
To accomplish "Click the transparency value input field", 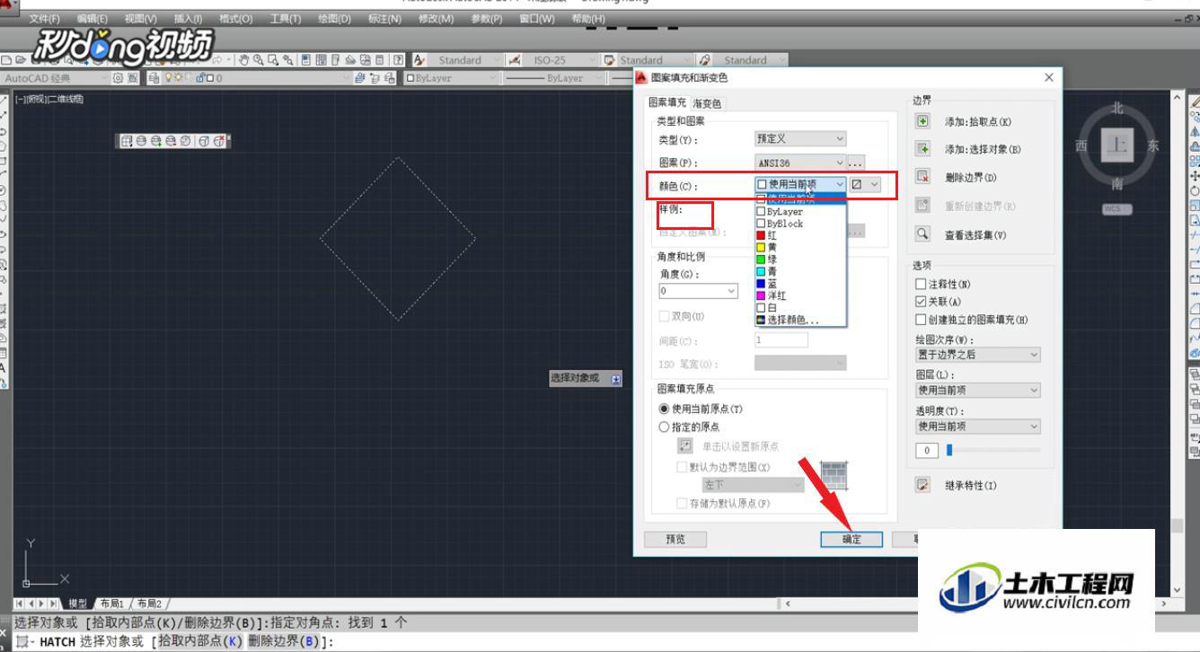I will click(927, 450).
